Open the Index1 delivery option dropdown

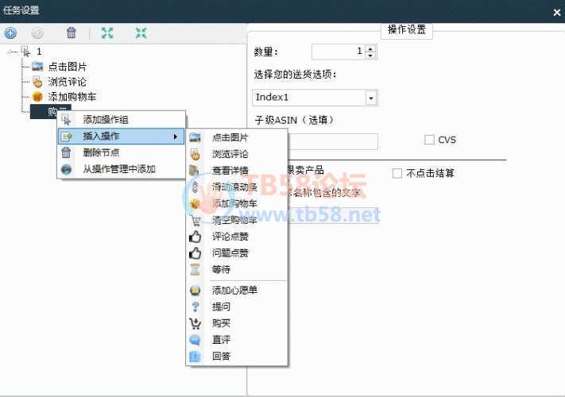[x=371, y=98]
